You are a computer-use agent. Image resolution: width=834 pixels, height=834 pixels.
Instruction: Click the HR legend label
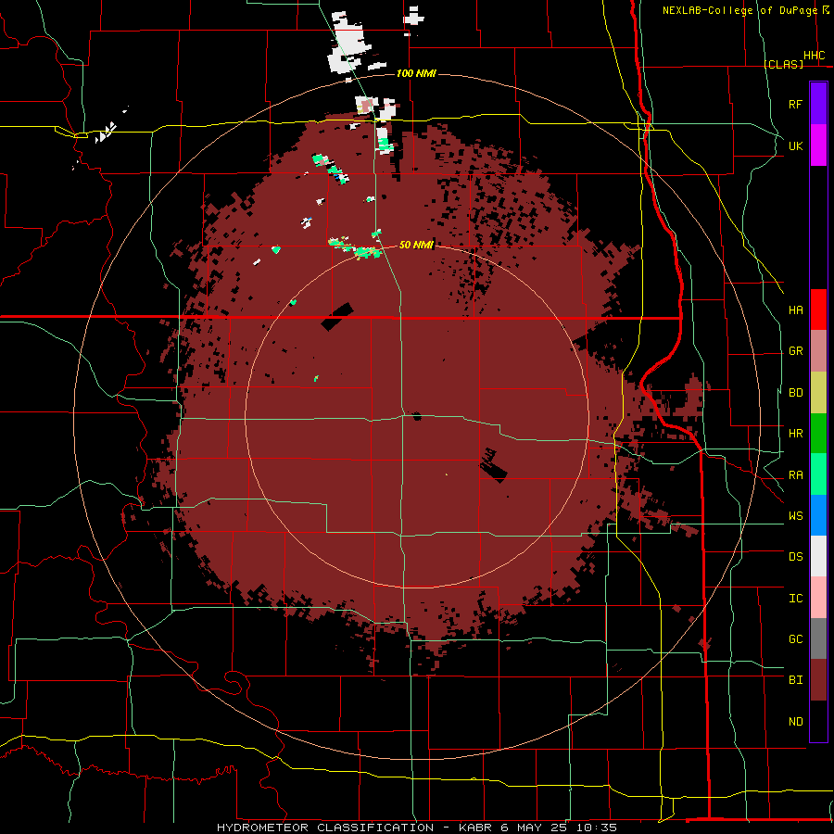795,434
